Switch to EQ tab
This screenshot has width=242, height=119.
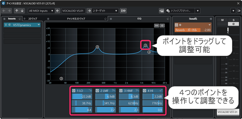(x=139, y=19)
